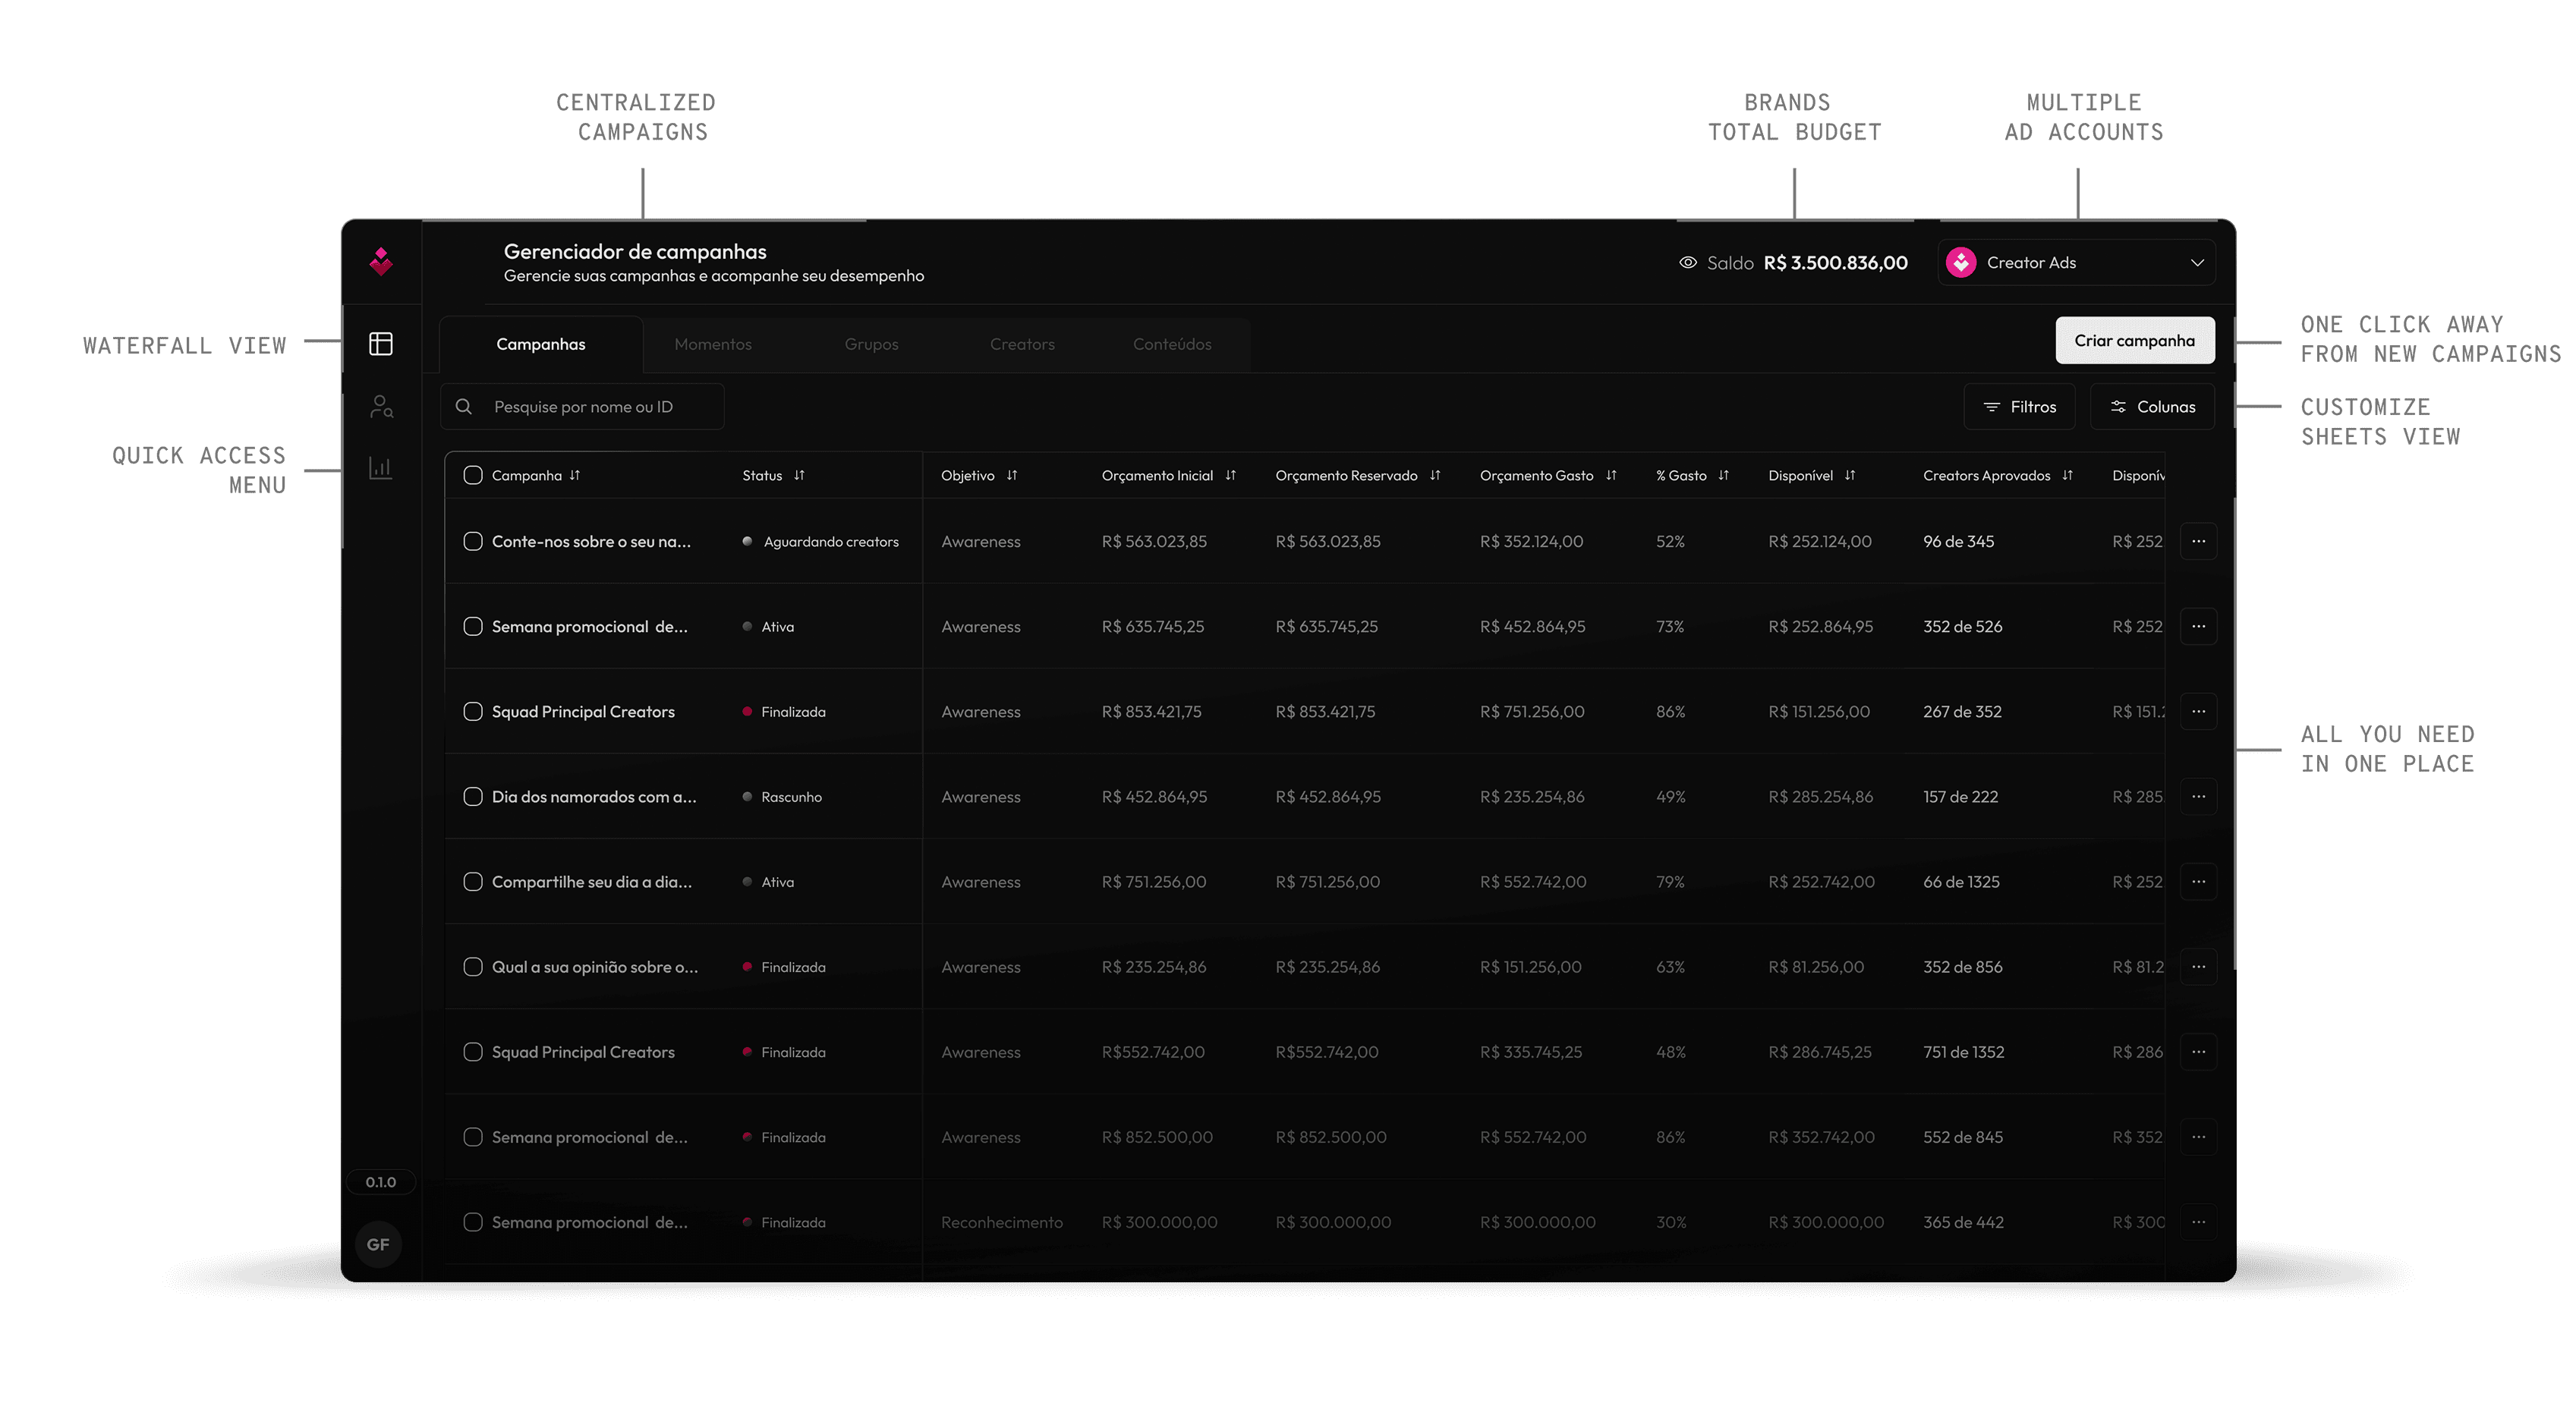Check the Qual a sua opinião campaign
This screenshot has height=1428, width=2576.
[473, 967]
